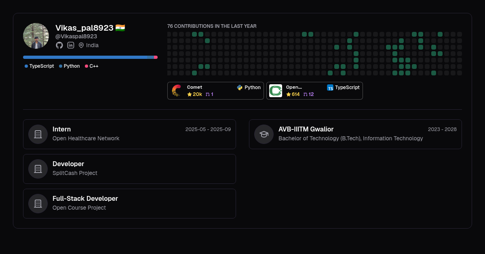
Task: Click the Python logo in the Comet card
Action: point(240,87)
